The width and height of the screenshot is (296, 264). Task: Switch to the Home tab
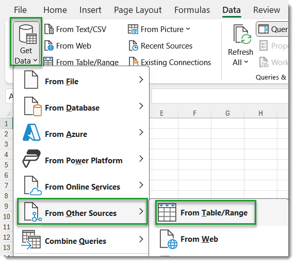[x=55, y=10]
